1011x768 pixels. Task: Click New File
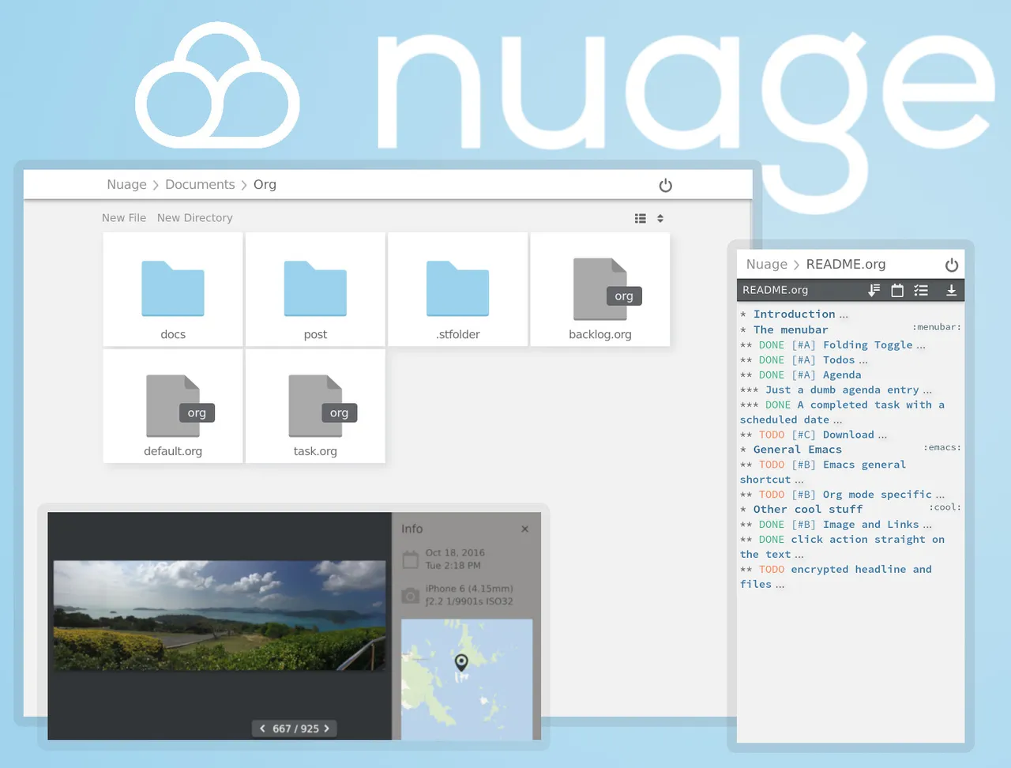[x=124, y=218]
